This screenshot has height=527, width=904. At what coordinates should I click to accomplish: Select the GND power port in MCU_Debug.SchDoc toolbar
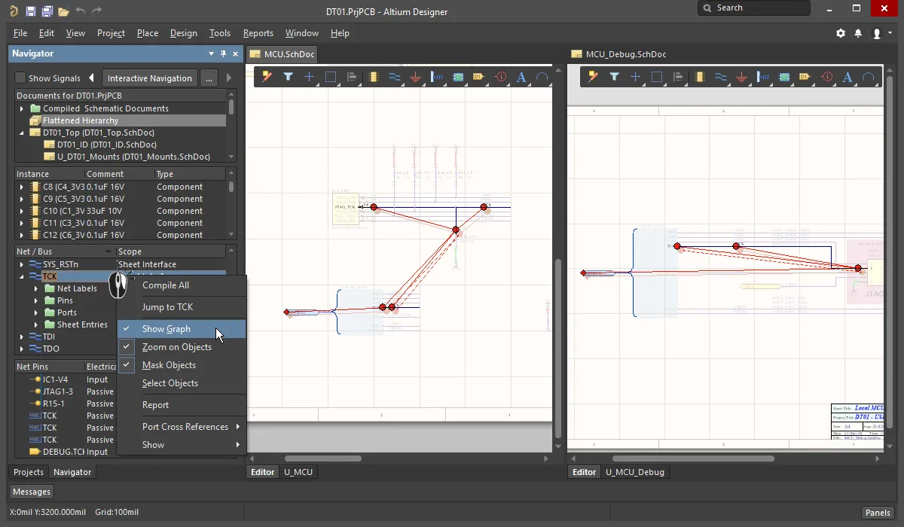click(x=742, y=77)
